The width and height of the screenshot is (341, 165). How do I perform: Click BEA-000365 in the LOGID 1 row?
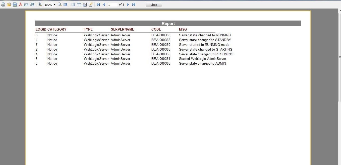pos(161,40)
